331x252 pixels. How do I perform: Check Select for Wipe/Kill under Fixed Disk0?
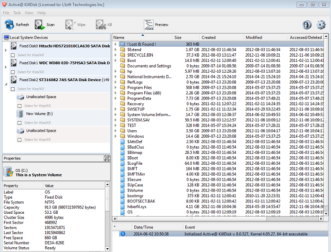13,55
